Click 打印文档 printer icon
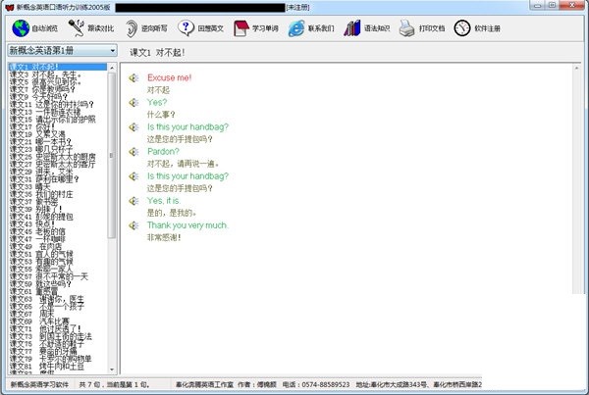The width and height of the screenshot is (589, 395). tap(406, 28)
